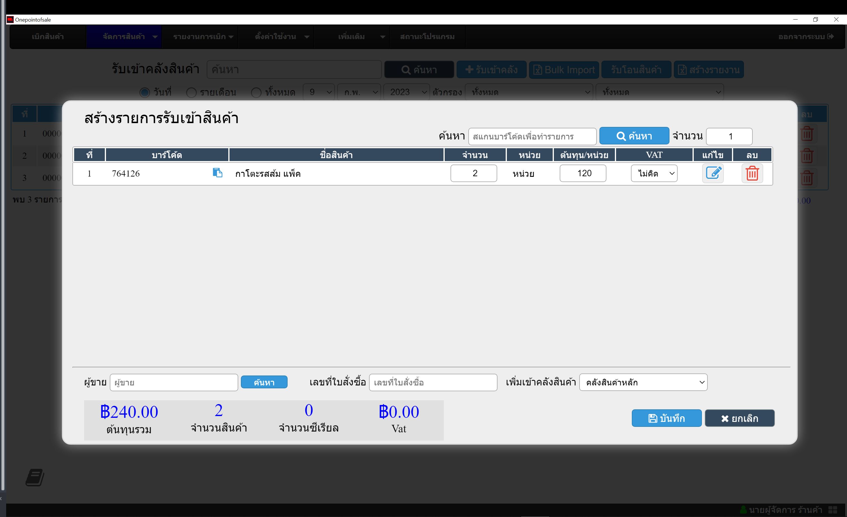Open the month dropdown showing ก.พ.

coord(359,92)
